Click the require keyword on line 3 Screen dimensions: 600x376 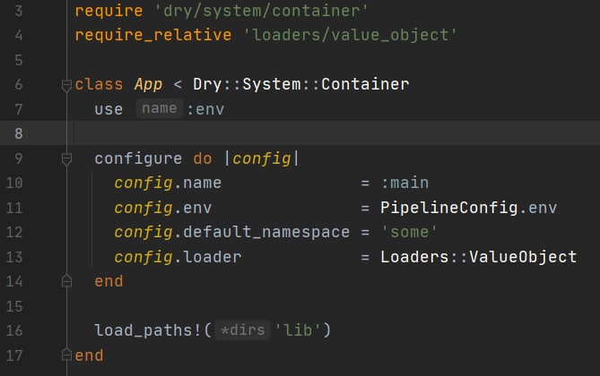(109, 12)
